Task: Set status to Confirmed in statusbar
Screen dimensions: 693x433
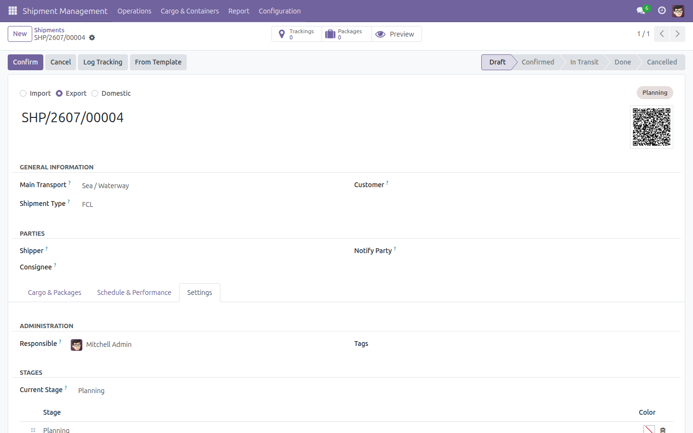Action: tap(538, 62)
